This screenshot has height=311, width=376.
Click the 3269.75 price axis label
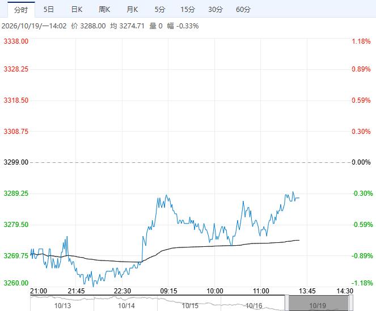(16, 256)
